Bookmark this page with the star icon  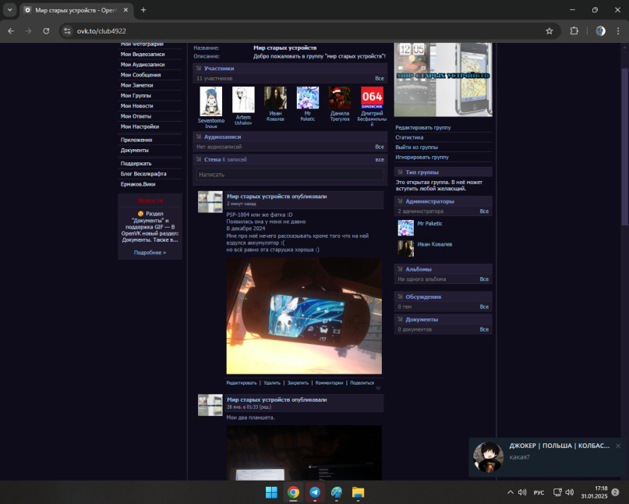click(x=549, y=30)
